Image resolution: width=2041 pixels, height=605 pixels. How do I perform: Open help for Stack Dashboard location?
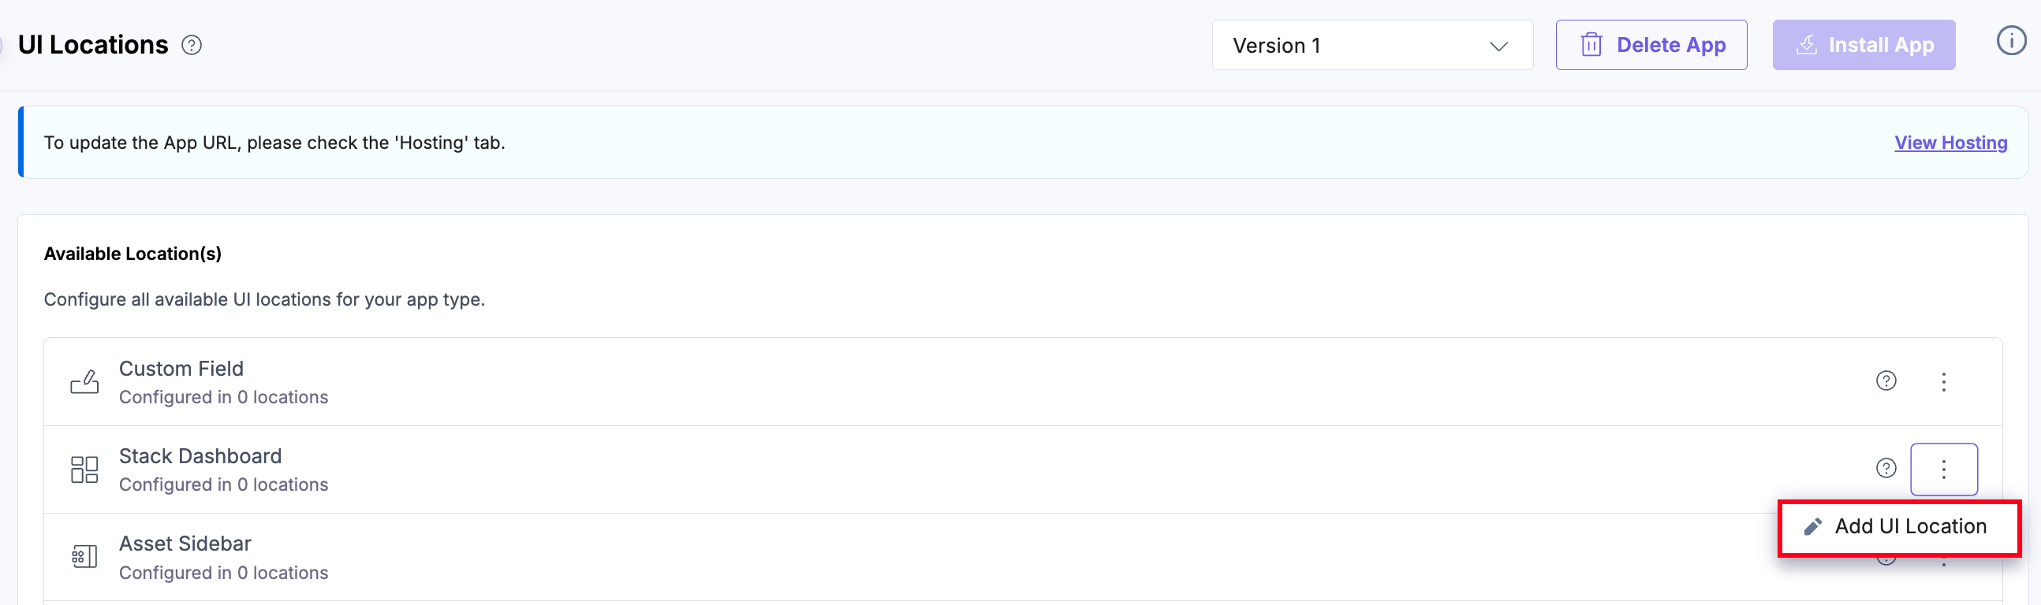point(1886,468)
